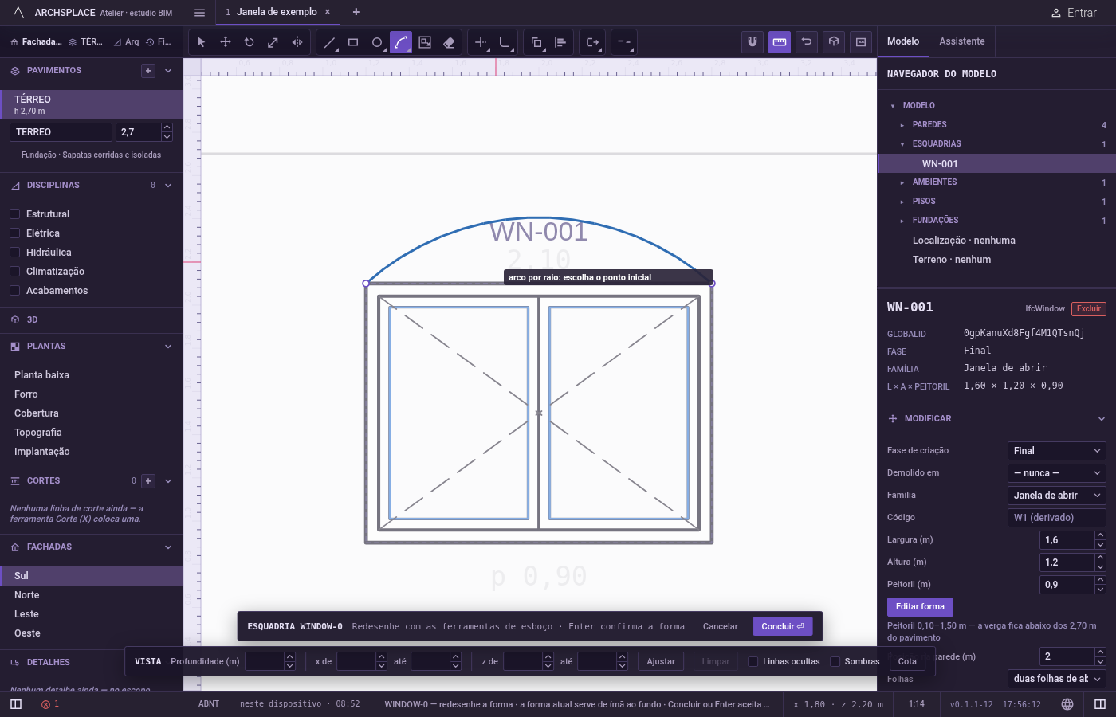This screenshot has width=1116, height=717.
Task: Click the Excluir button
Action: coord(1089,309)
